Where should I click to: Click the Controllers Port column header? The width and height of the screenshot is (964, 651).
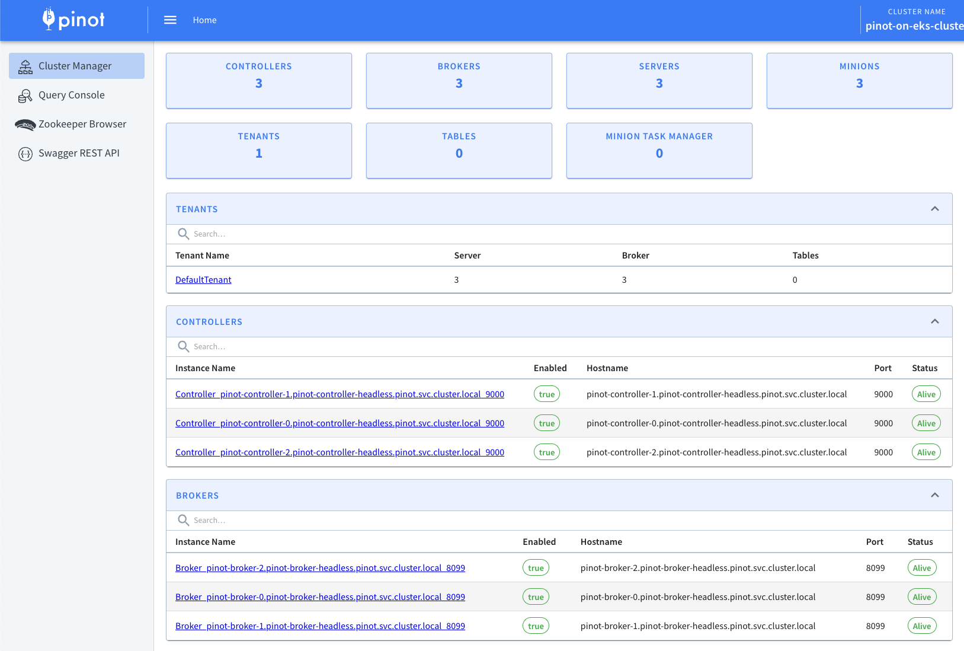(883, 368)
